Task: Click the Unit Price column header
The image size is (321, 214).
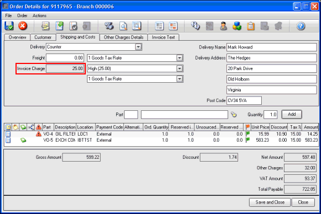Action: pos(260,127)
